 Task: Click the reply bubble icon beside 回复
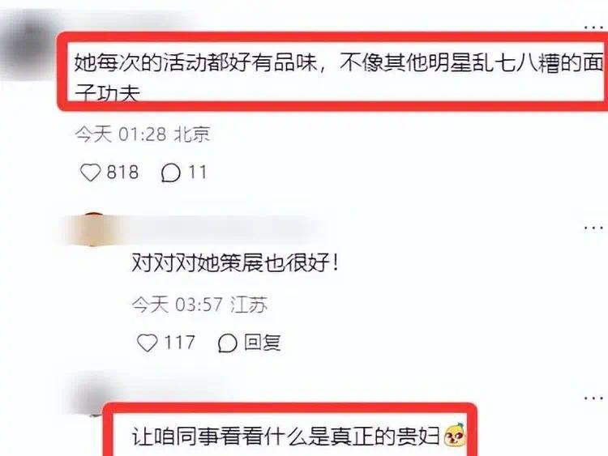227,343
